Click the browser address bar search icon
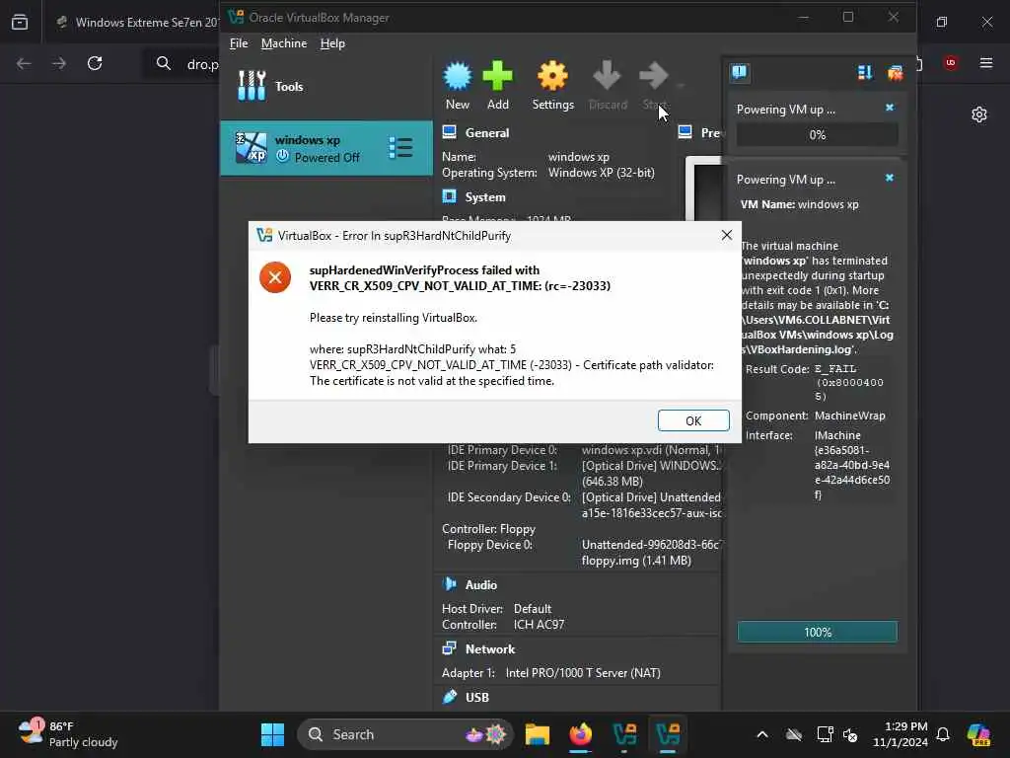 164,63
